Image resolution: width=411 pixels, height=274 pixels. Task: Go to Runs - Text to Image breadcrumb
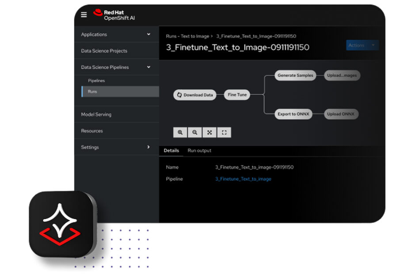click(187, 36)
